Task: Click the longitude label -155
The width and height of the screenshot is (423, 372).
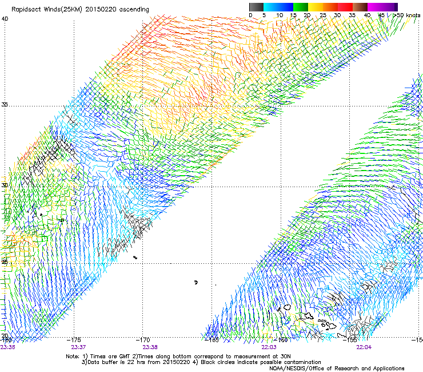Action: coord(350,340)
